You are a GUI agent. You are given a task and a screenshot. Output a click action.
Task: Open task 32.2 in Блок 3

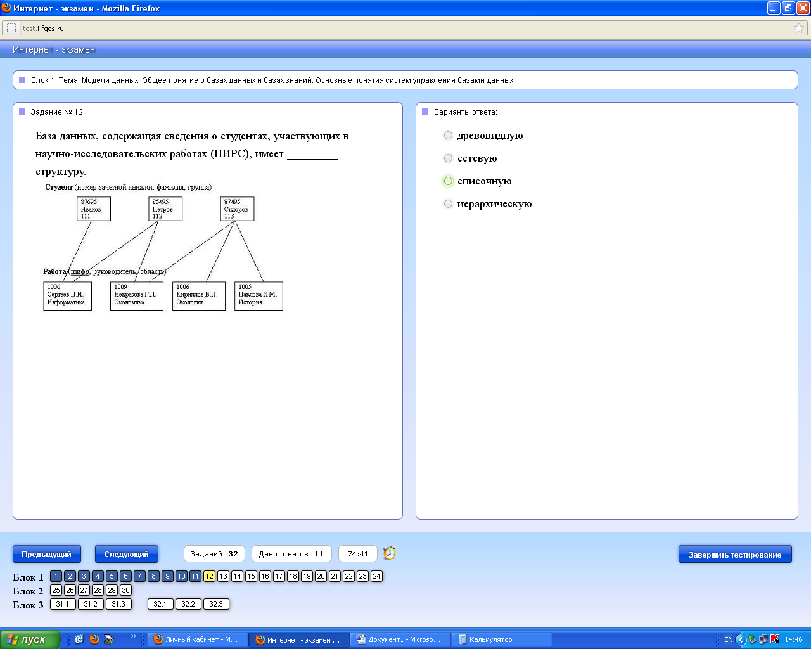(x=188, y=604)
